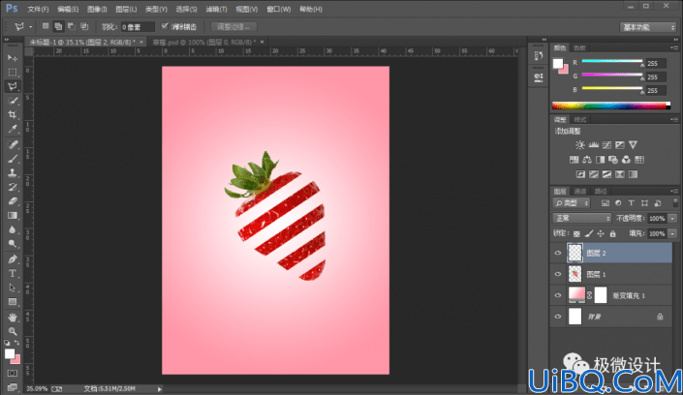Screen dimensions: 683x395
Task: Select the Zoom tool in toolbox
Action: tap(13, 331)
